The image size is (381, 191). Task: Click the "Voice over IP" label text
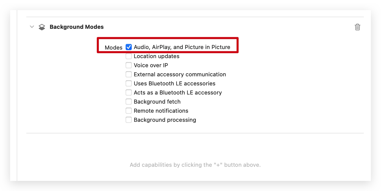(151, 65)
